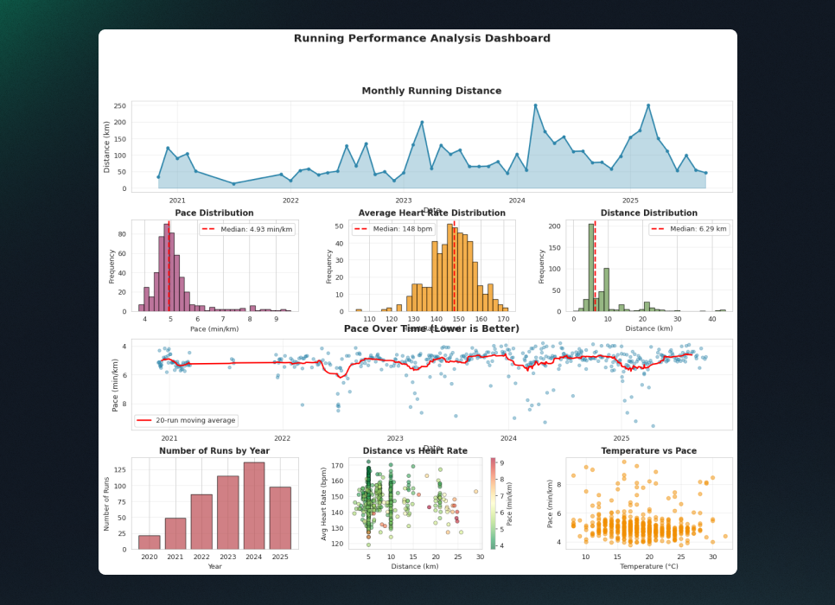The height and width of the screenshot is (605, 835).
Task: Click the Average Heart Rate Distribution title
Action: 431,213
